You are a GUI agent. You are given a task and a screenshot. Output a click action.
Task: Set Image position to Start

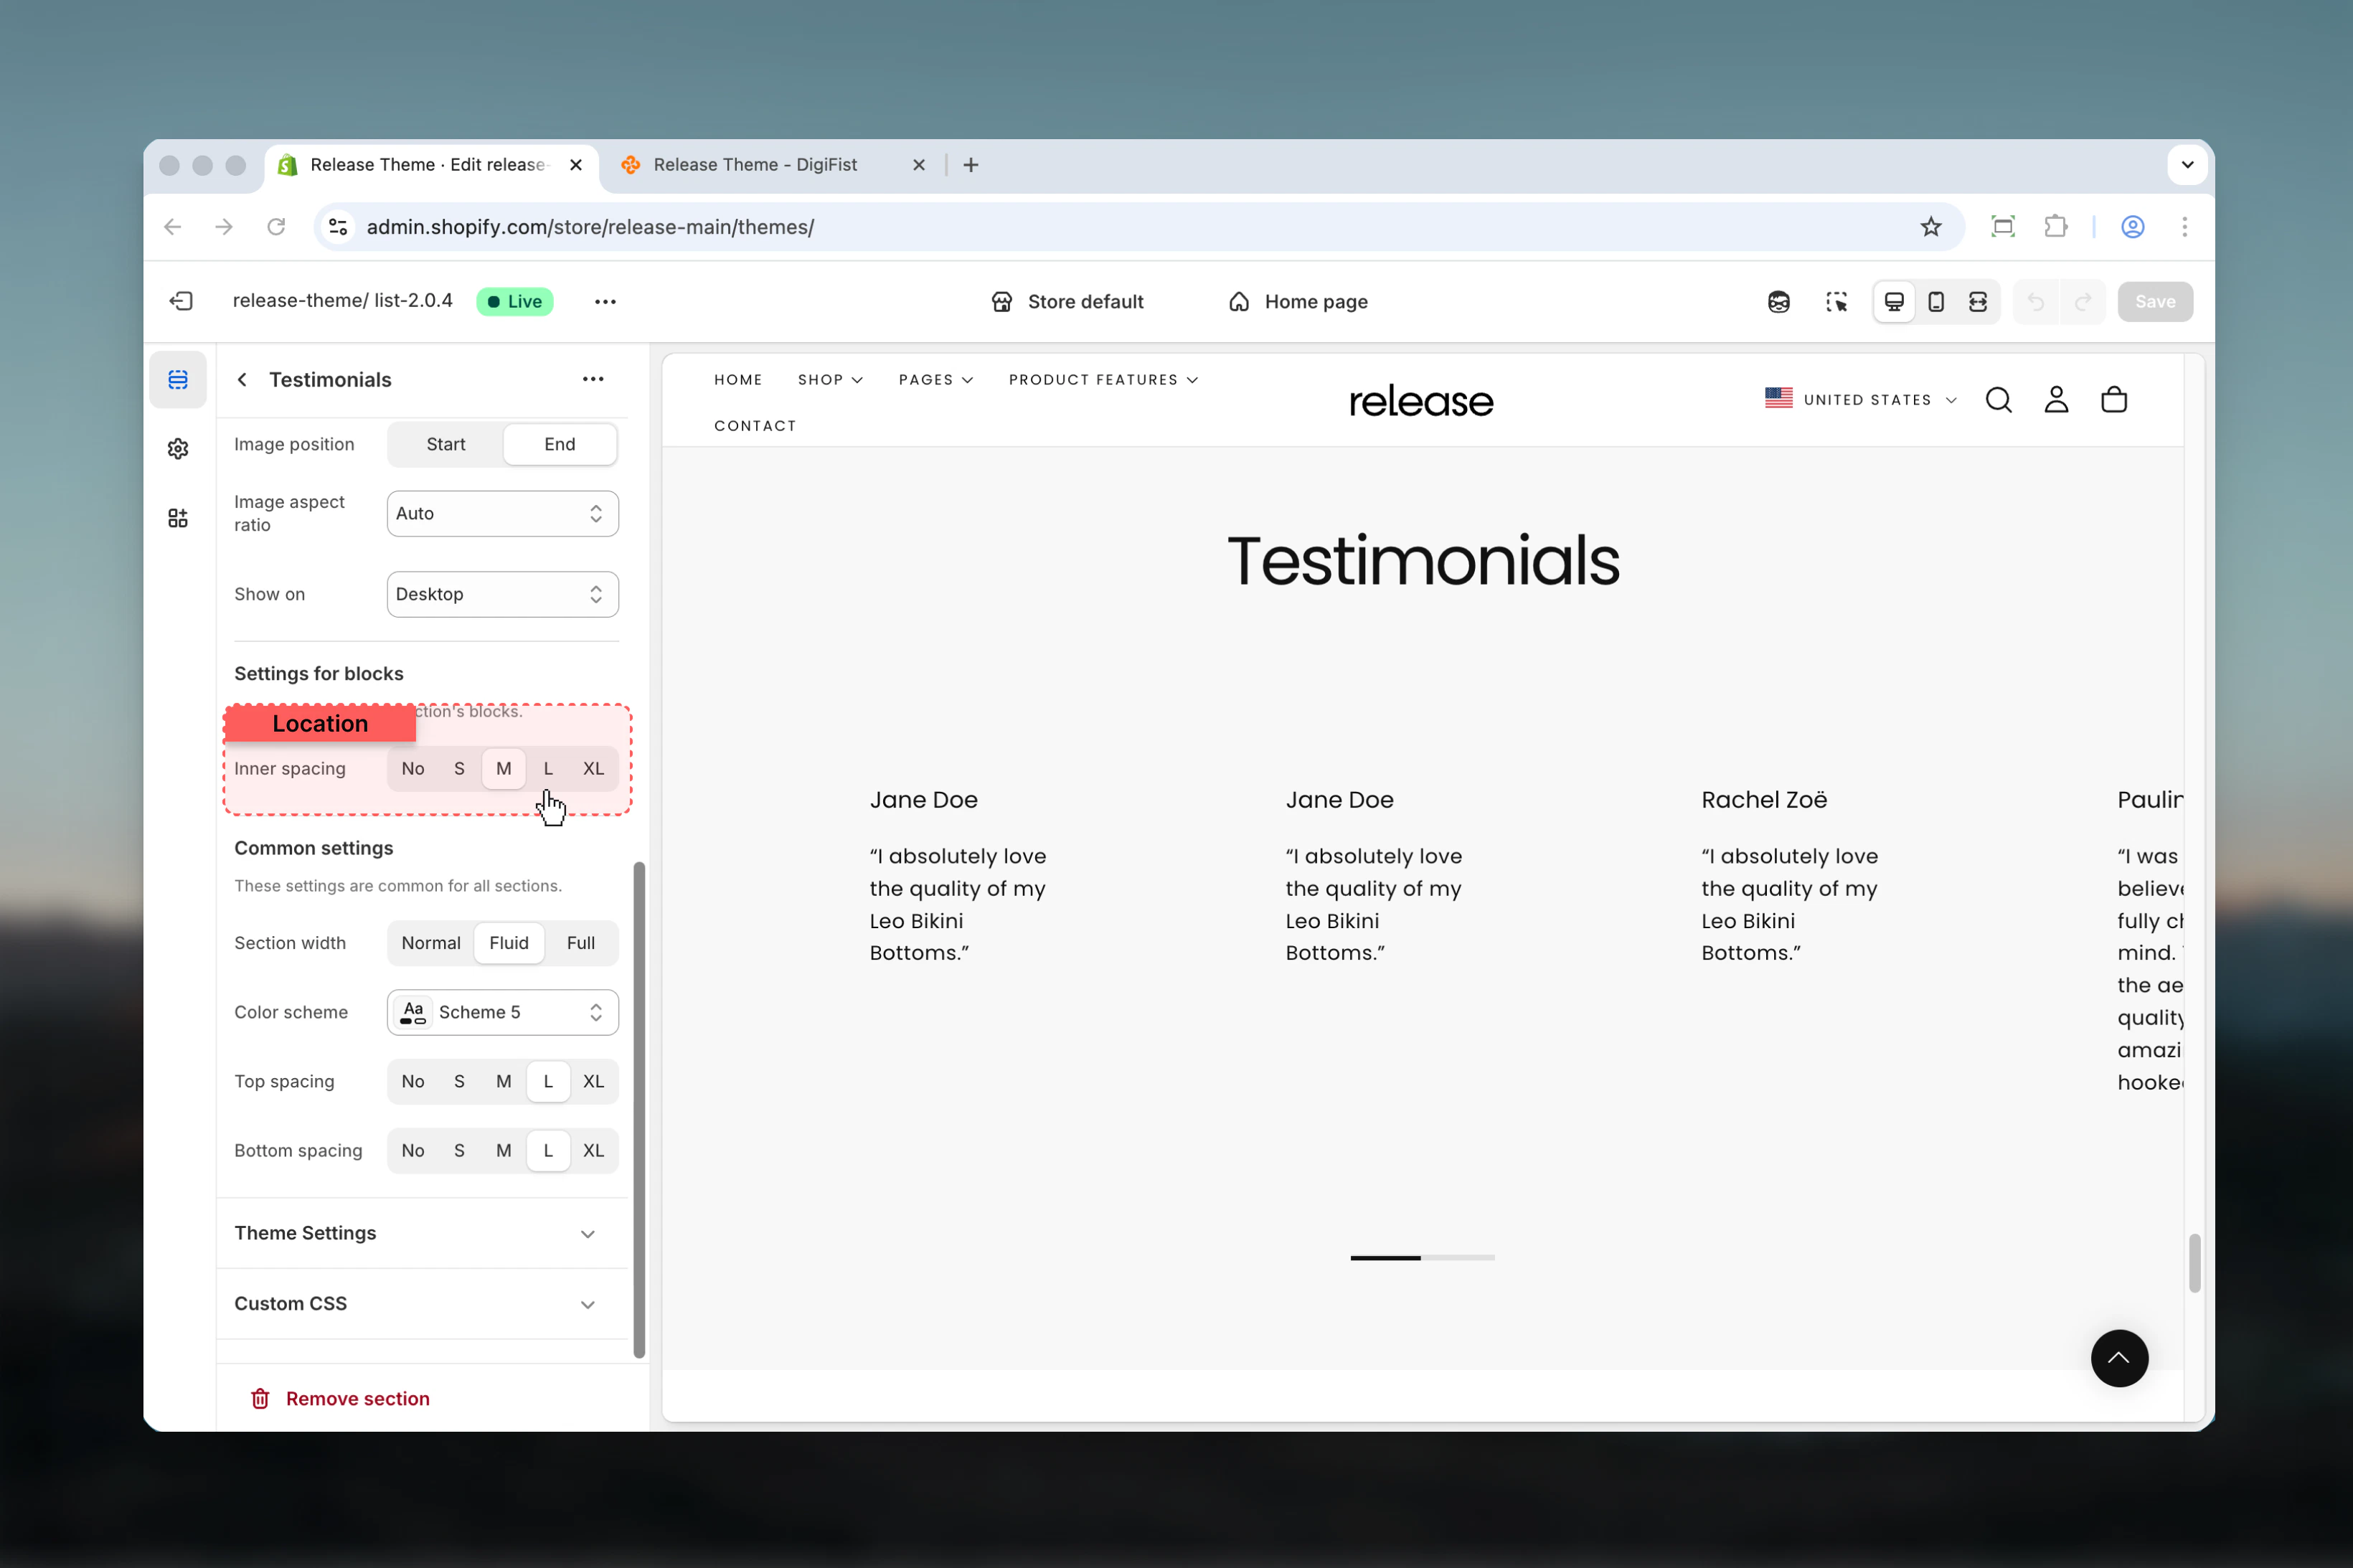coord(446,444)
